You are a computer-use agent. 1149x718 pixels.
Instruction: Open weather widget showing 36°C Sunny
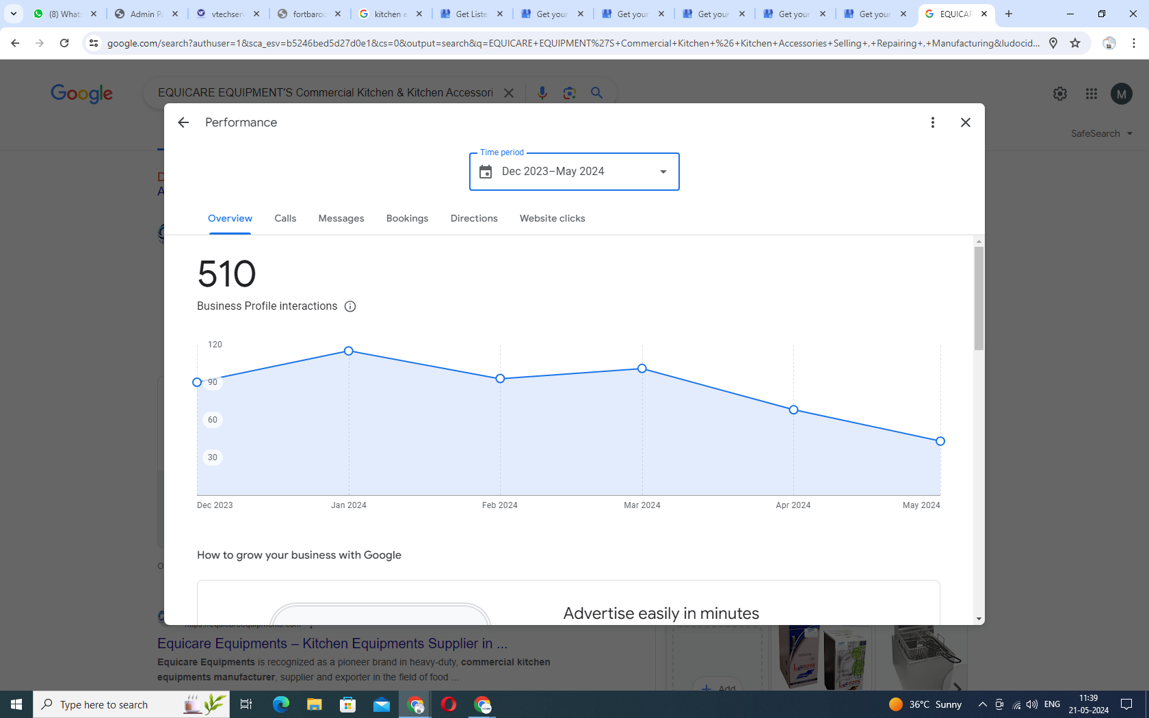click(925, 704)
